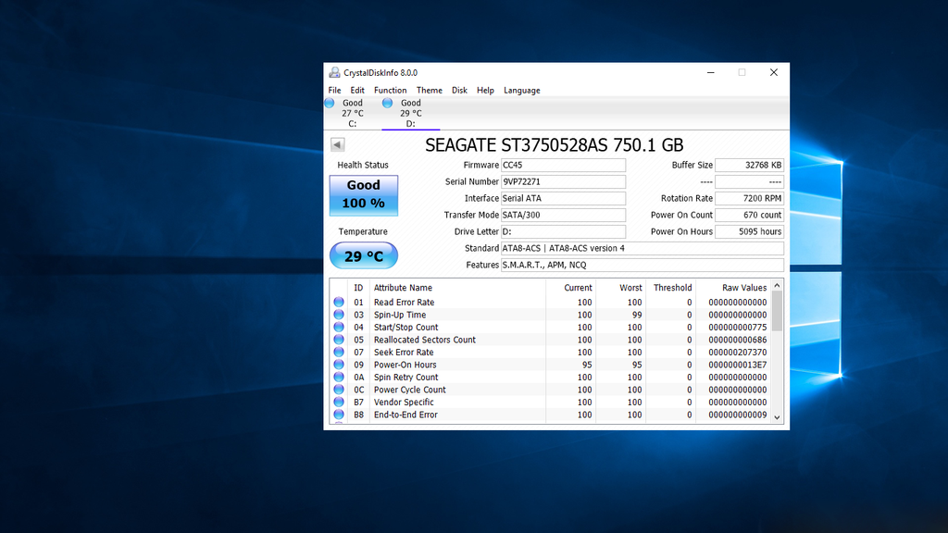Open the Disk menu
Image resolution: width=948 pixels, height=533 pixels.
(x=459, y=91)
